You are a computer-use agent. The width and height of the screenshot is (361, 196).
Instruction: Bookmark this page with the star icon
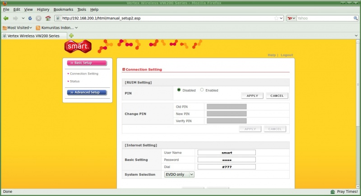[x=276, y=18]
